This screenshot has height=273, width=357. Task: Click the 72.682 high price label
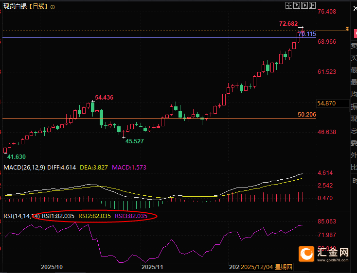(288, 24)
